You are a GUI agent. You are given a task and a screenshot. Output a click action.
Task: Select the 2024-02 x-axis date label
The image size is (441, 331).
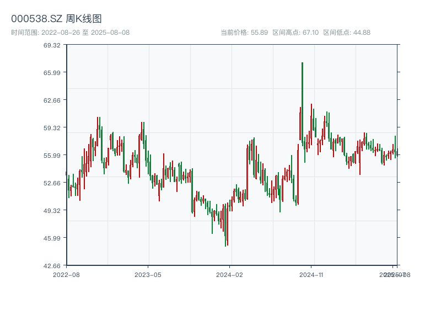(230, 274)
